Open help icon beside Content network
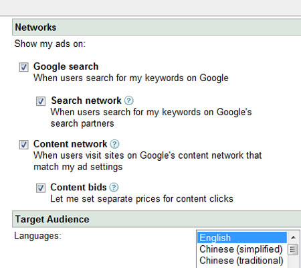This screenshot has width=301, height=268. 114,144
